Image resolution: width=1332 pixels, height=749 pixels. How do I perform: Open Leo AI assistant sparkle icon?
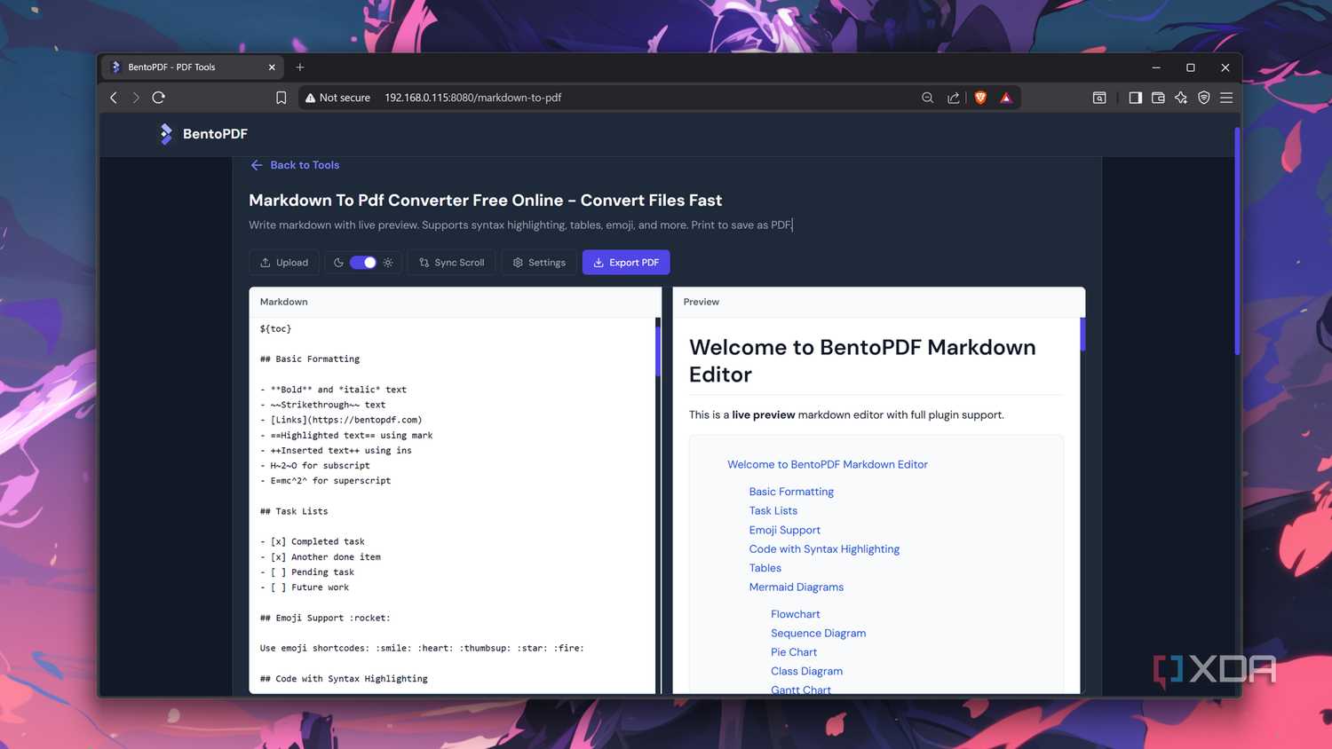[1181, 98]
